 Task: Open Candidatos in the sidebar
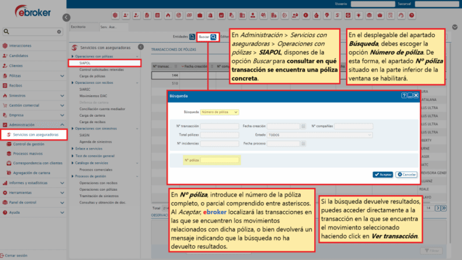(x=18, y=55)
